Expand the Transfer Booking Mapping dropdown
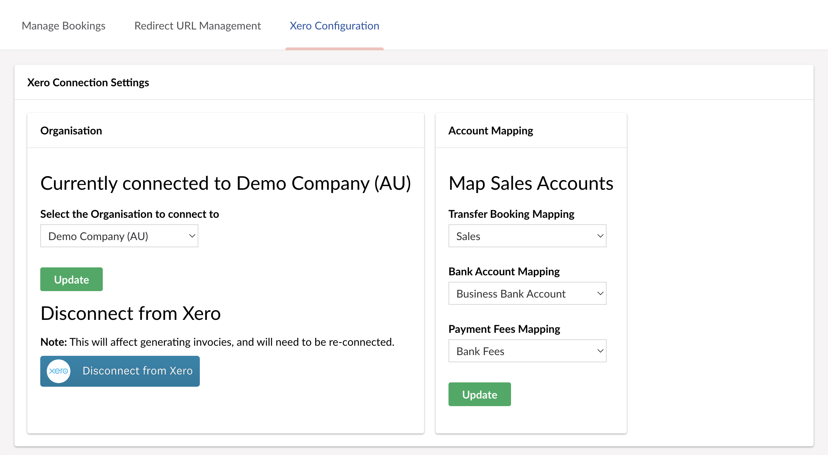 click(527, 236)
